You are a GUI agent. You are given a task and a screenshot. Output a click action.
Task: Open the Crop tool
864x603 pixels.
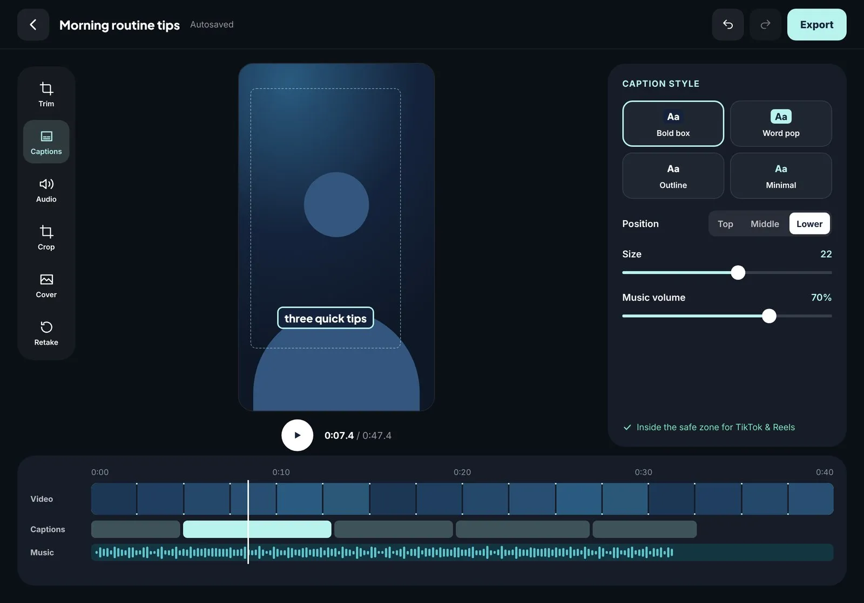[x=46, y=237]
